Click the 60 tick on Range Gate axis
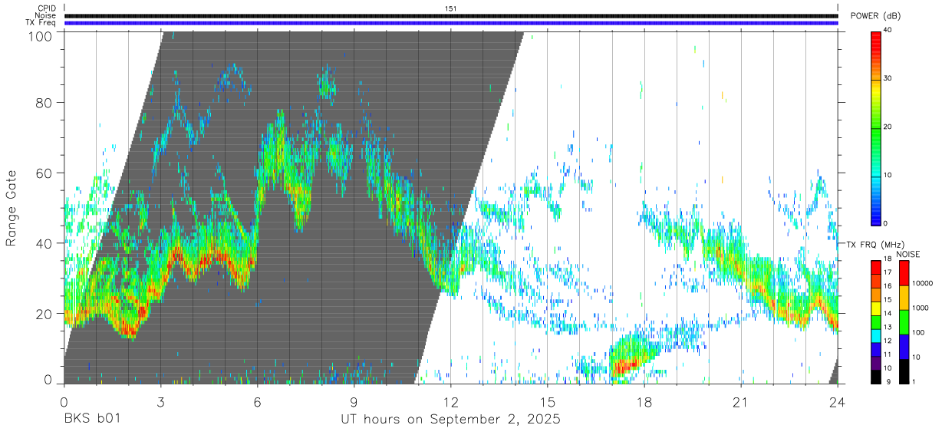Viewport: 942px width, 435px height. click(44, 173)
